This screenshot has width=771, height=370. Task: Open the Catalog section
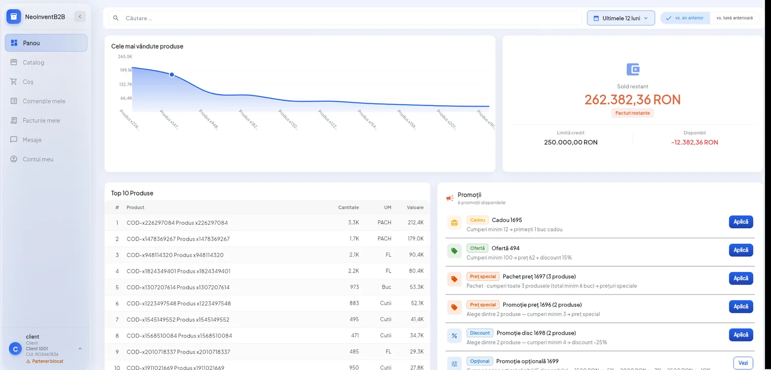tap(46, 63)
